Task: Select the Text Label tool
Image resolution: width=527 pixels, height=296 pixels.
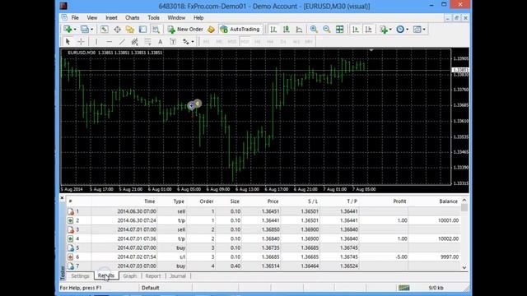Action: pyautogui.click(x=173, y=42)
